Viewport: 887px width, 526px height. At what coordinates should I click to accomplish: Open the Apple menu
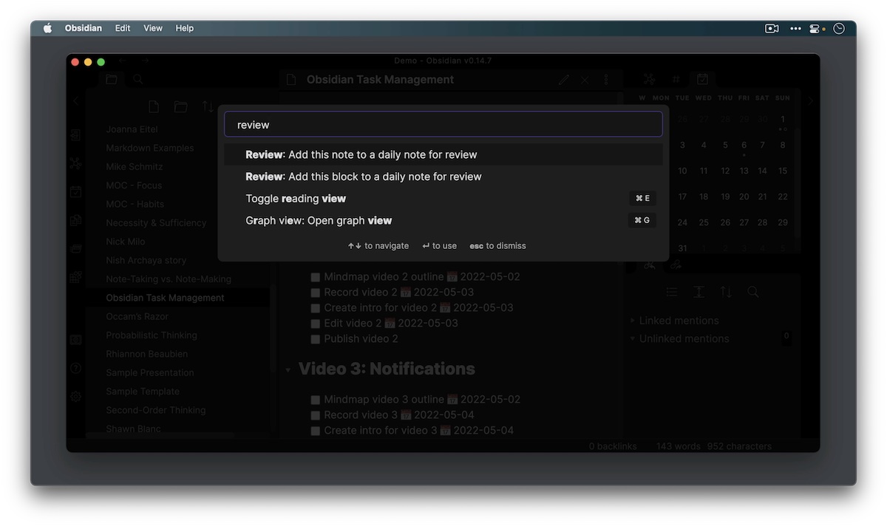point(48,28)
